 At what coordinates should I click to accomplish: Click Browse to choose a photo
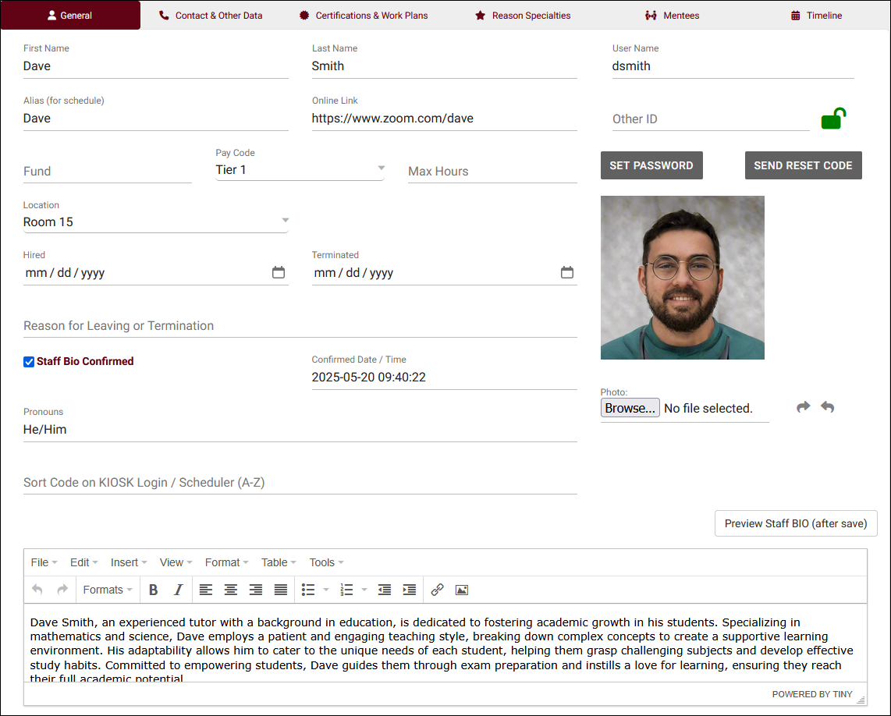(x=630, y=408)
